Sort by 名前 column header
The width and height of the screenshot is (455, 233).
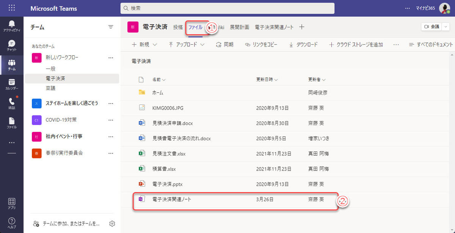(x=159, y=80)
